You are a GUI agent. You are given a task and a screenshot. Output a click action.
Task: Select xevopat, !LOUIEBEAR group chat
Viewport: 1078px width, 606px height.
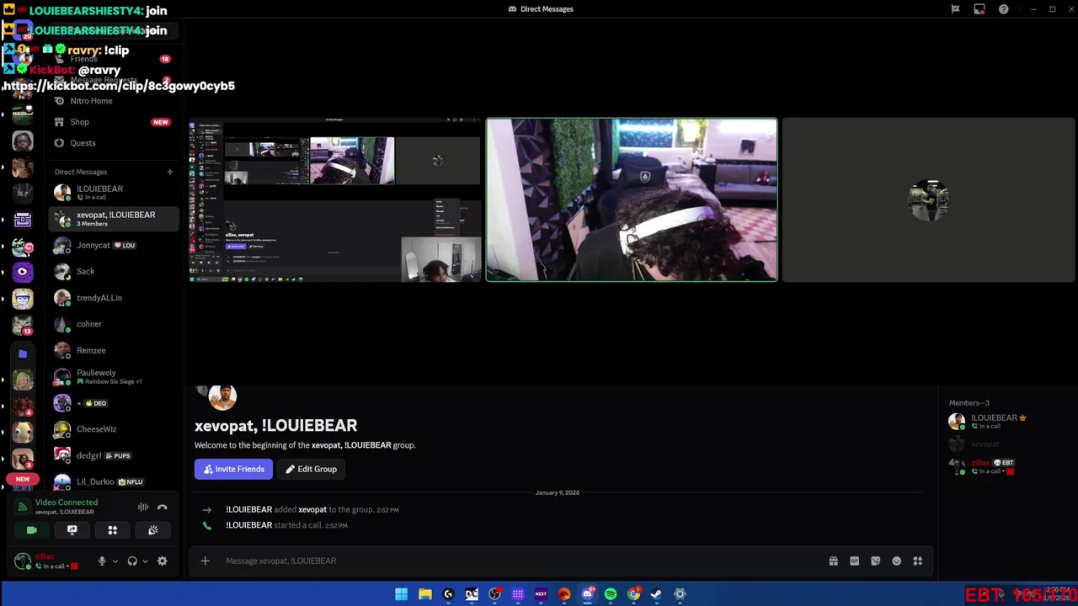(113, 219)
